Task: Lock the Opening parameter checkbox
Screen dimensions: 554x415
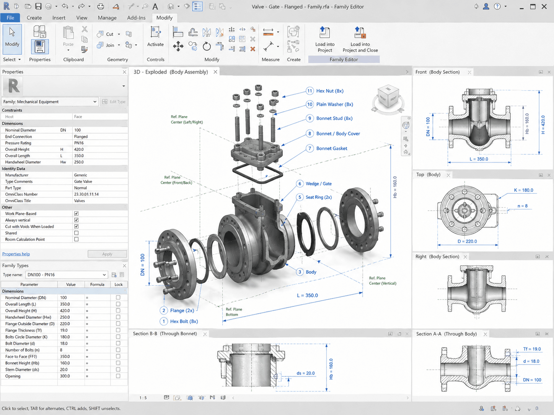Action: [x=118, y=376]
